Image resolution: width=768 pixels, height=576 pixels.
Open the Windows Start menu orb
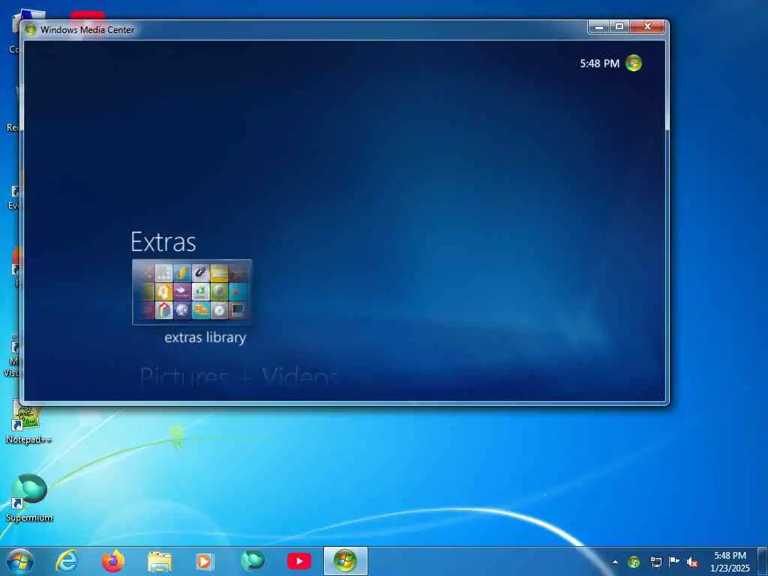(x=20, y=561)
